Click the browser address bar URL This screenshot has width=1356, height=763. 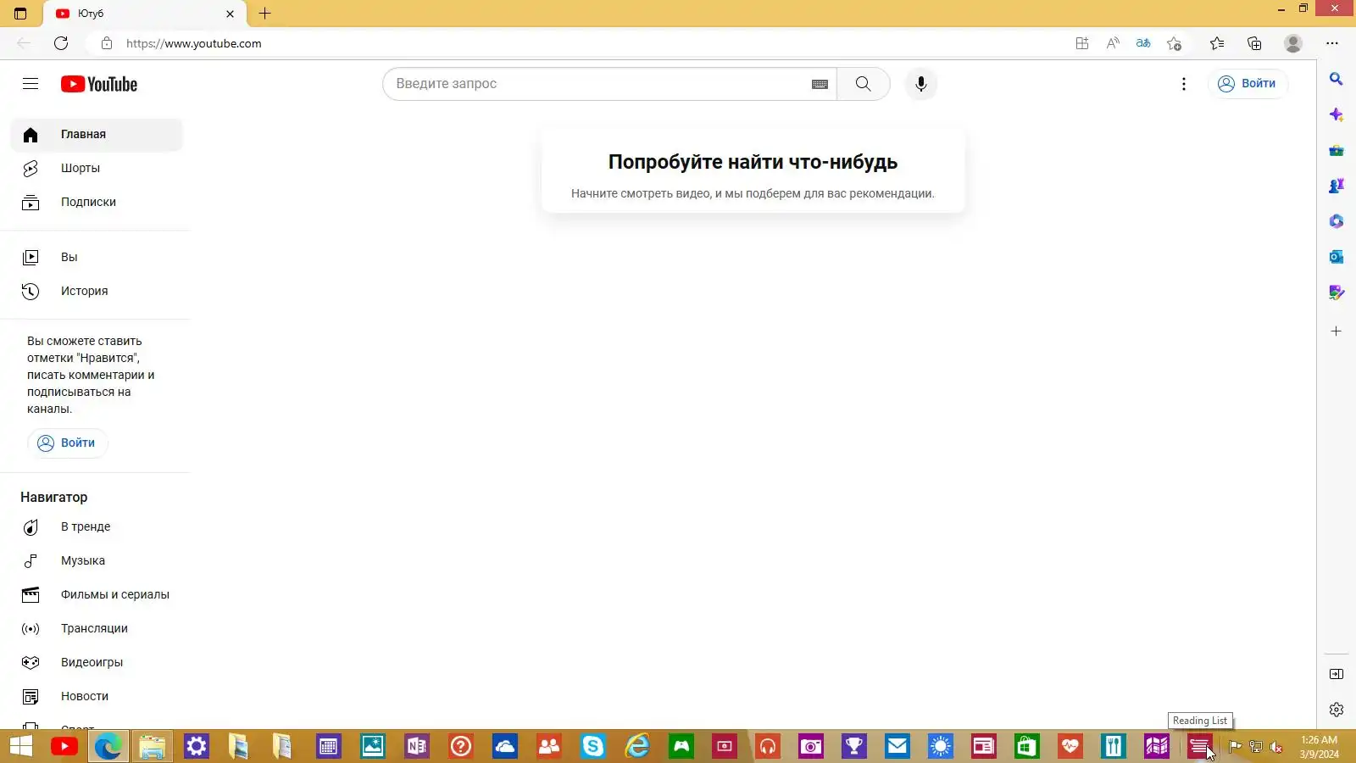194,43
